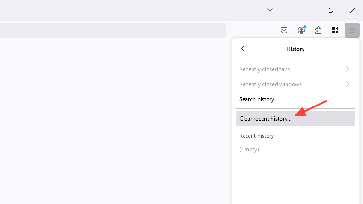
Task: Close the hamburger application menu
Action: tap(352, 31)
